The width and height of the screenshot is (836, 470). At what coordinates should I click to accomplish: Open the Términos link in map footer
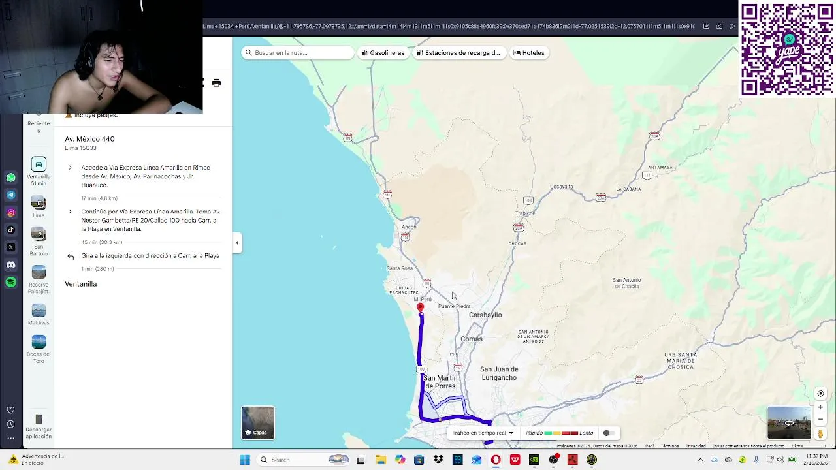(669, 446)
